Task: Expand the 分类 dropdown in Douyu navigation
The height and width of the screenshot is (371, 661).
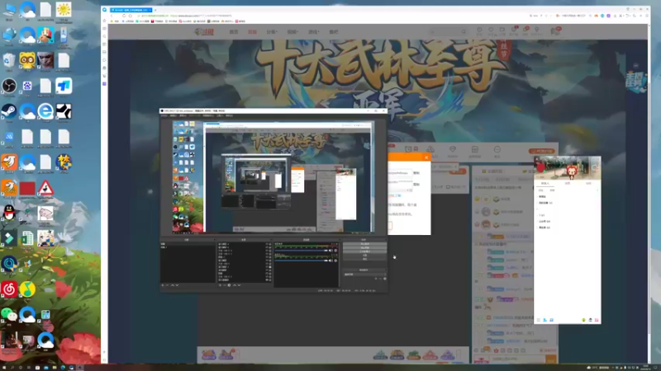Action: (272, 32)
